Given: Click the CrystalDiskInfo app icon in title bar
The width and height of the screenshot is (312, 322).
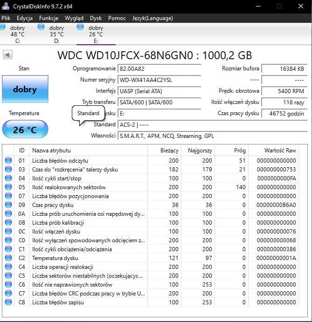Looking at the screenshot, I should pyautogui.click(x=6, y=6).
